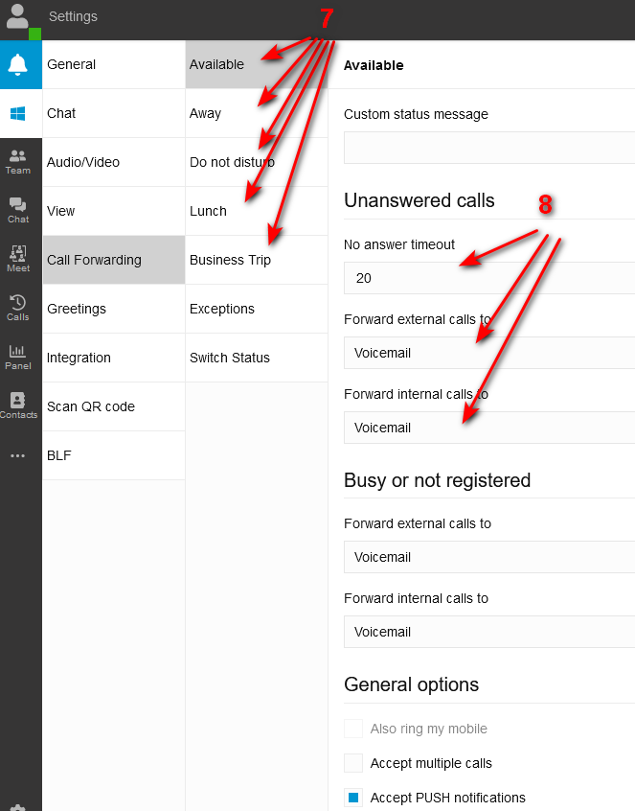The height and width of the screenshot is (811, 635).
Task: Enable the Accept multiple calls checkbox
Action: click(x=353, y=763)
